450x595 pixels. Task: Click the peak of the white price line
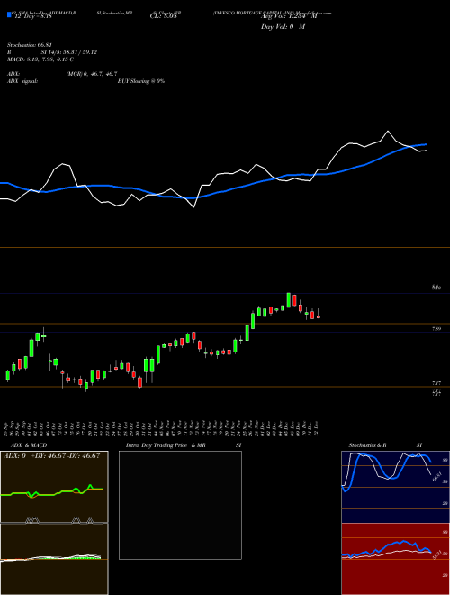point(388,132)
